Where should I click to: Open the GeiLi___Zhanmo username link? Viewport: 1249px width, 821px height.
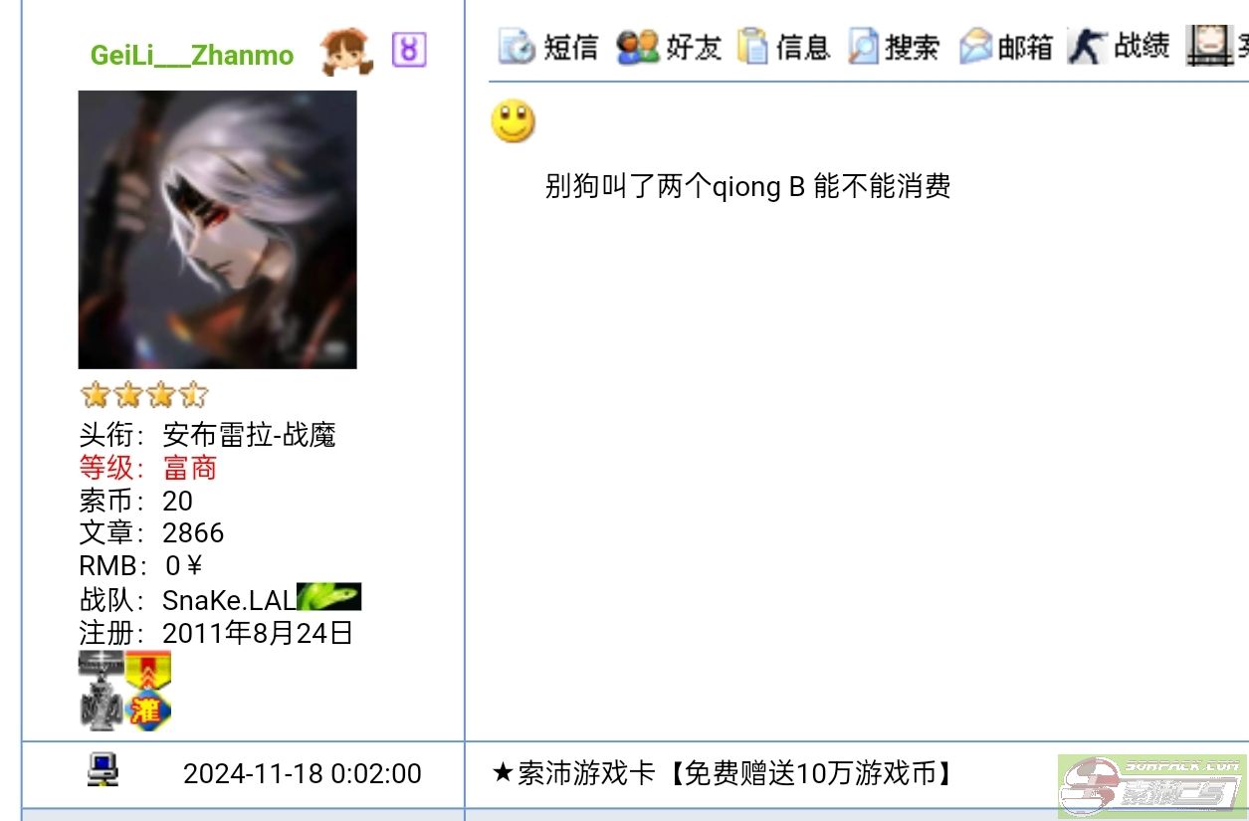click(x=192, y=55)
